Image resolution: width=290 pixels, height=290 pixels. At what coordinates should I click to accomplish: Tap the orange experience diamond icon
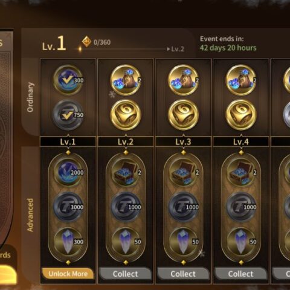pyautogui.click(x=86, y=42)
